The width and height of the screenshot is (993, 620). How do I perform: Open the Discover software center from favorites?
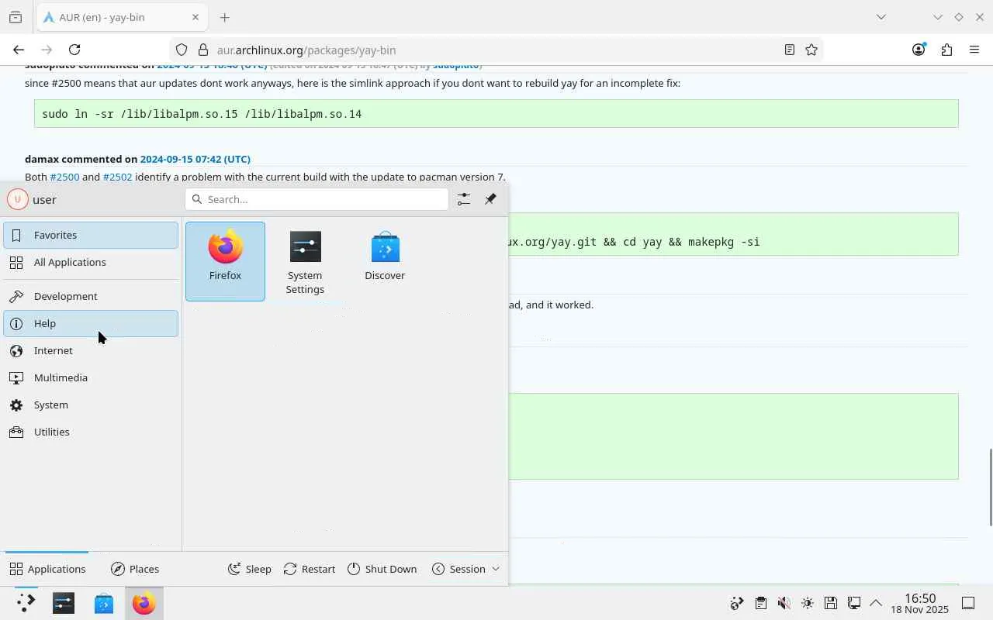pos(385,261)
